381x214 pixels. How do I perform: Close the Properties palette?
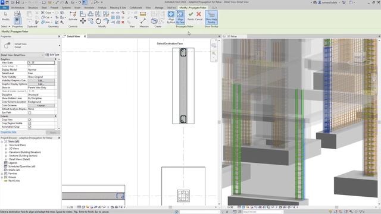(59, 36)
